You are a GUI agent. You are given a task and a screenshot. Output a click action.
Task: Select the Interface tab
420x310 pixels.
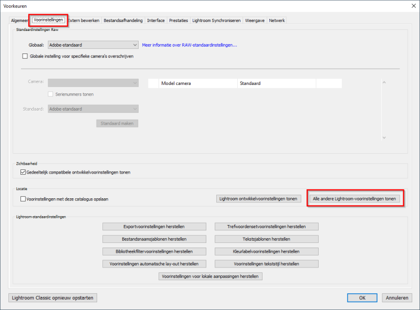coord(156,20)
